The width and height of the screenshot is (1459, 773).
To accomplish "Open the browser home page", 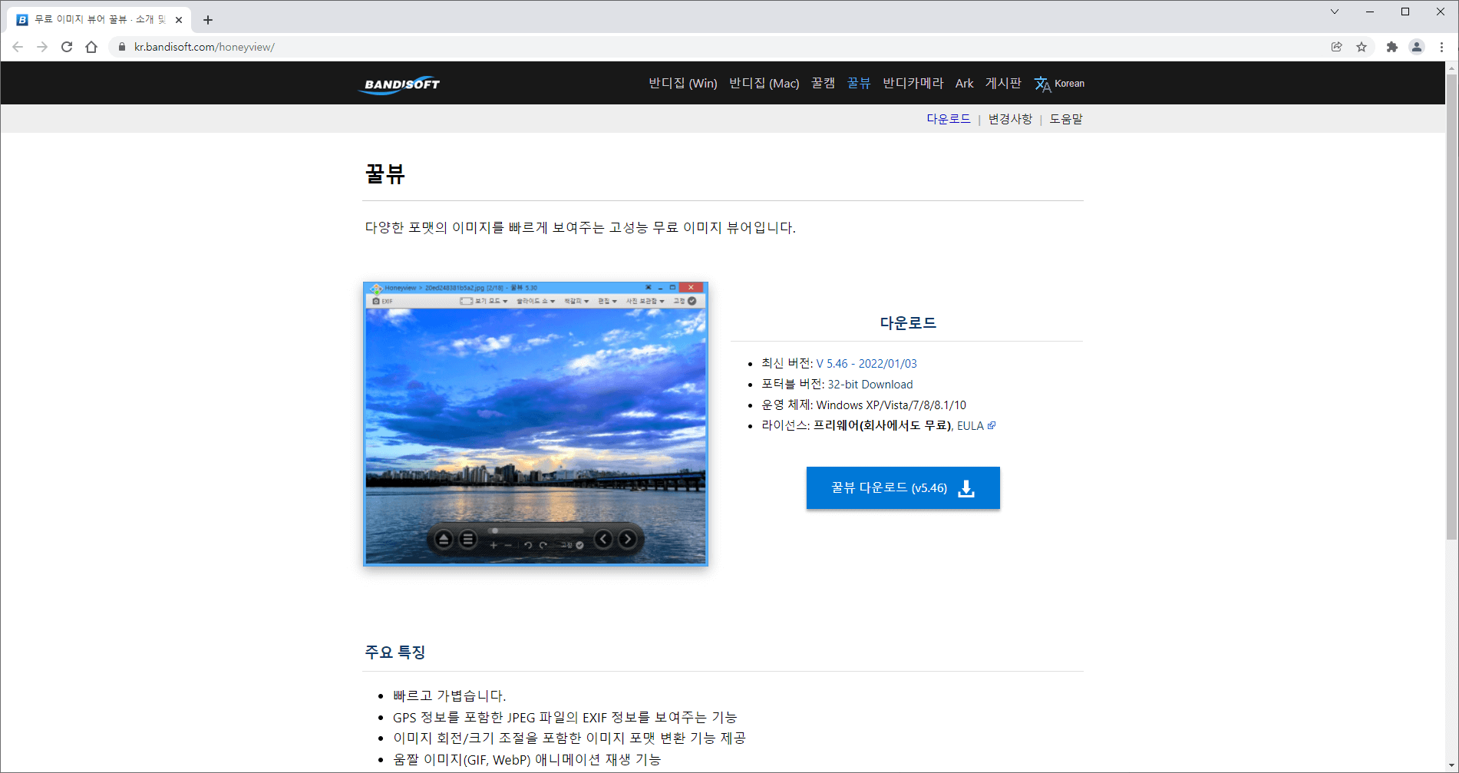I will [91, 47].
